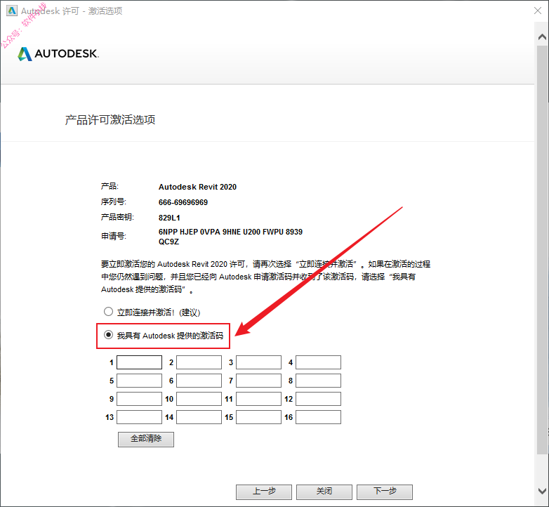Click the Autodesk title bar icon
549x507 pixels.
coord(12,11)
